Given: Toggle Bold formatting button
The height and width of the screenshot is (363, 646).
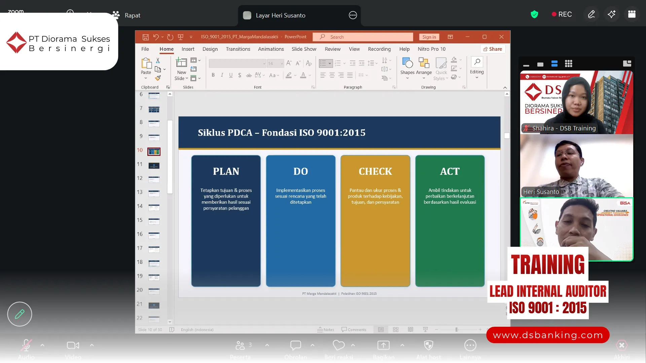Looking at the screenshot, I should [x=213, y=75].
